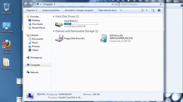Click the Network icon in sidebar

click(28, 72)
